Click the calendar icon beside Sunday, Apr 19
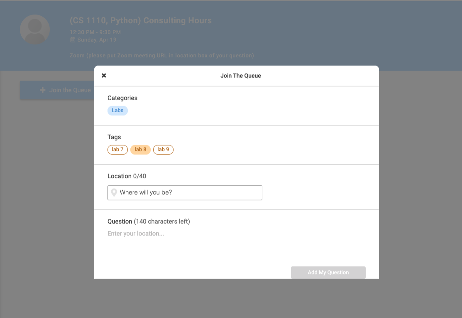This screenshot has width=462, height=318. [73, 40]
